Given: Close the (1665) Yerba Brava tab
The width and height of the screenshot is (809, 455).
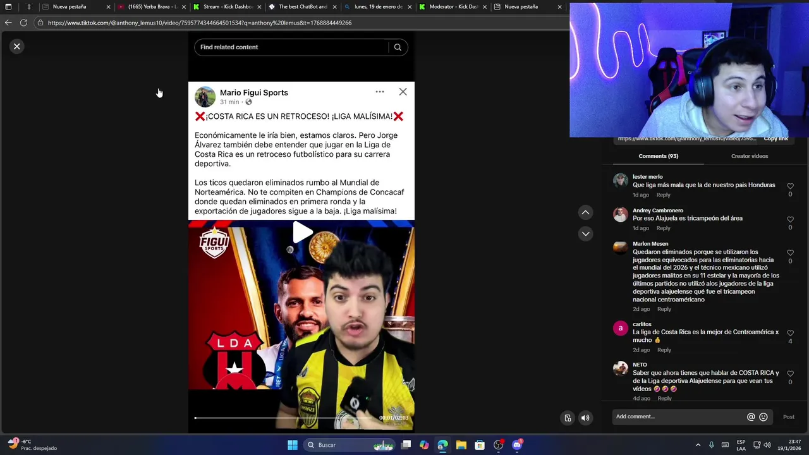Looking at the screenshot, I should [x=184, y=7].
